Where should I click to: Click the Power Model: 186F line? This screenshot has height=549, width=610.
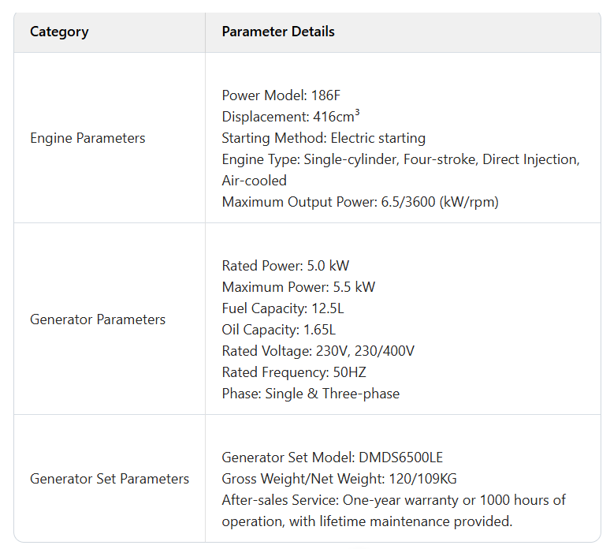tap(281, 95)
